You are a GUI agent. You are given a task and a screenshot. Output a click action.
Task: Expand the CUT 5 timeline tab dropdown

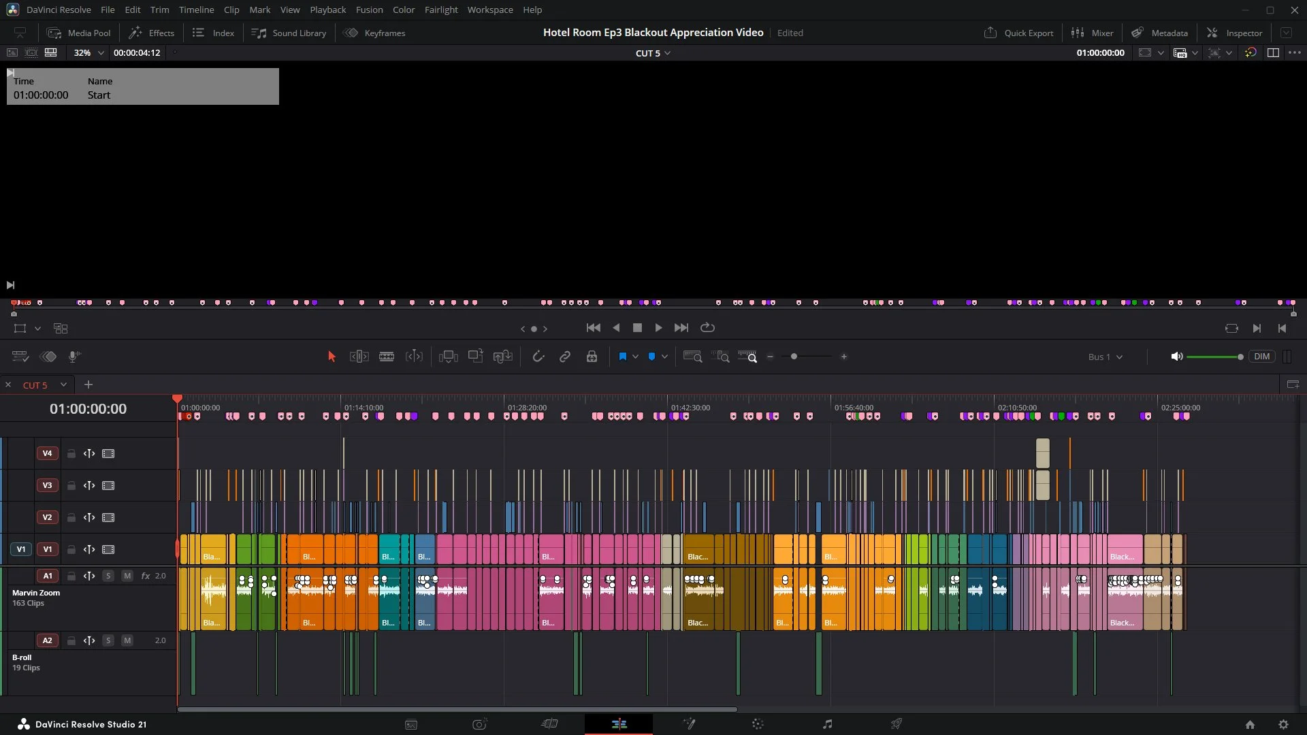pos(63,385)
